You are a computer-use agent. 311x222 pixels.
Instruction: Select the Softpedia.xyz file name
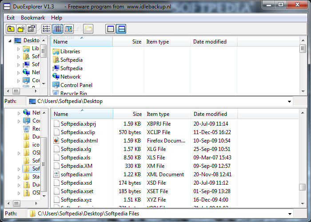[x=76, y=200]
